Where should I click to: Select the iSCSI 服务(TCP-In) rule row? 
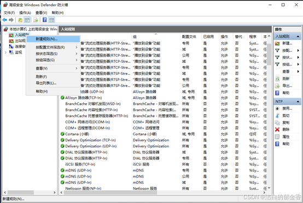pyautogui.click(x=164, y=164)
